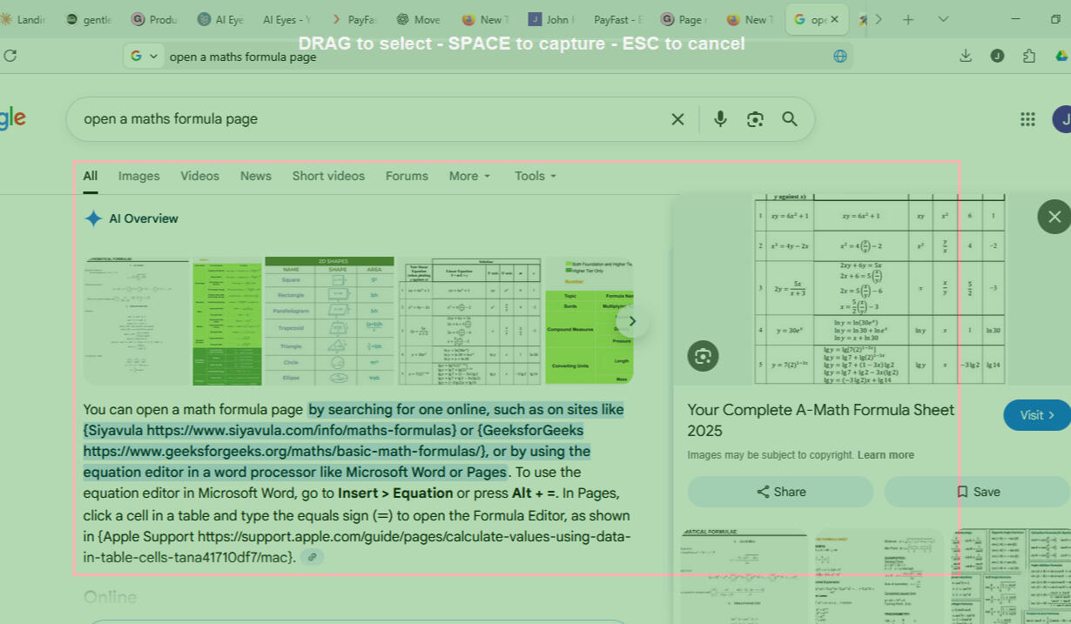The height and width of the screenshot is (624, 1071).
Task: Click the copy link chip icon
Action: [x=312, y=557]
